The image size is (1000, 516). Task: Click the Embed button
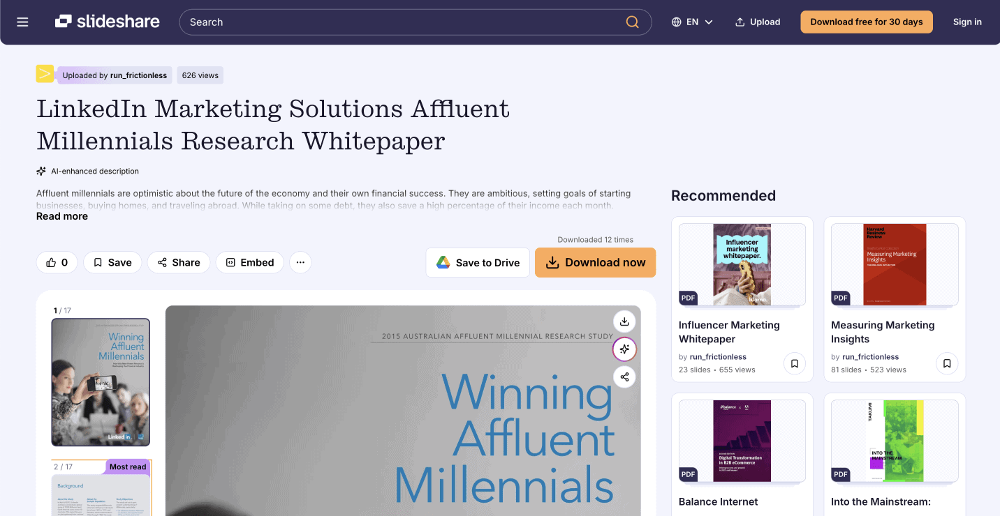tap(250, 262)
